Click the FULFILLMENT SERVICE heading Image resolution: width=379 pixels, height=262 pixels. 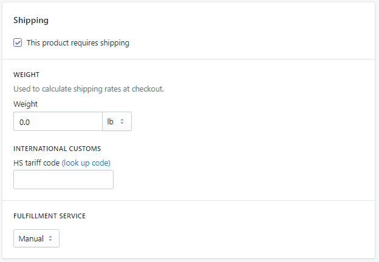coord(50,215)
